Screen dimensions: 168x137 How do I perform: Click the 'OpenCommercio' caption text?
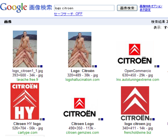pos(138,71)
